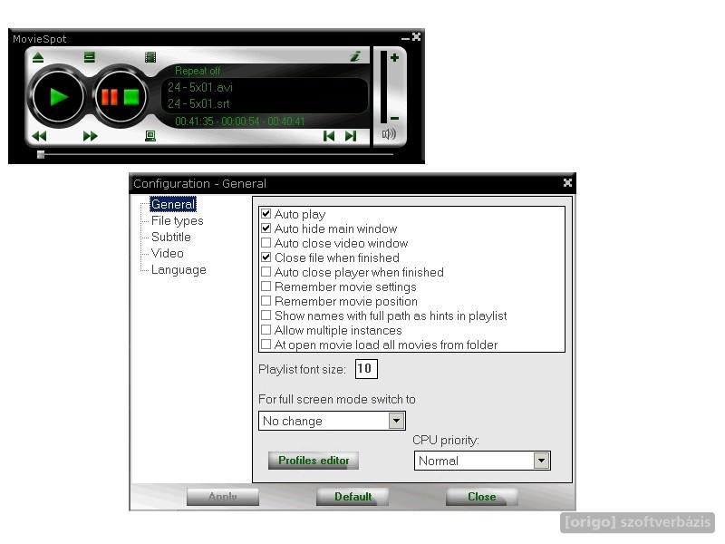Open the Profiles editor
The height and width of the screenshot is (544, 725).
pos(314,461)
